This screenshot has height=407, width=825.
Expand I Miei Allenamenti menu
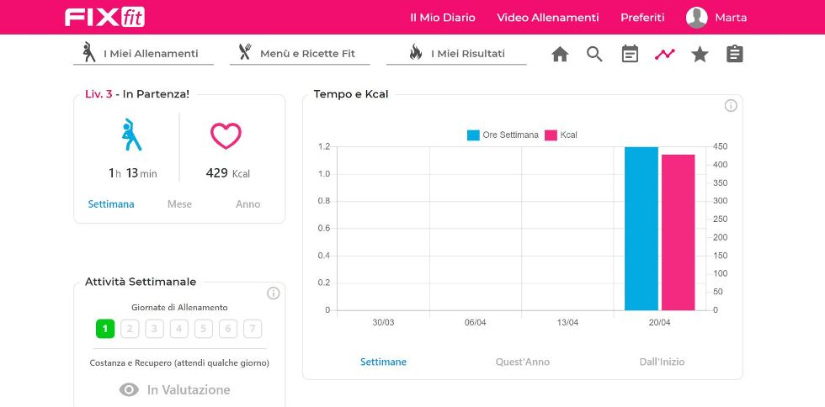click(143, 54)
